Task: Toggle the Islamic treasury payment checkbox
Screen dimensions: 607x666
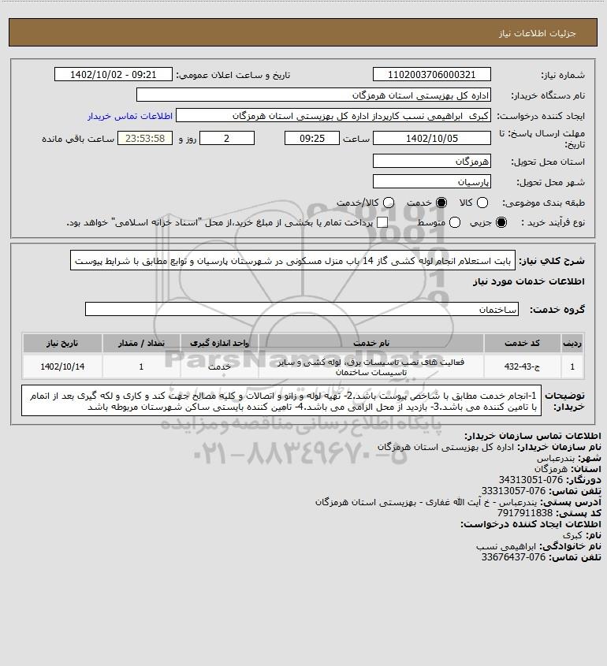Action: coord(382,222)
